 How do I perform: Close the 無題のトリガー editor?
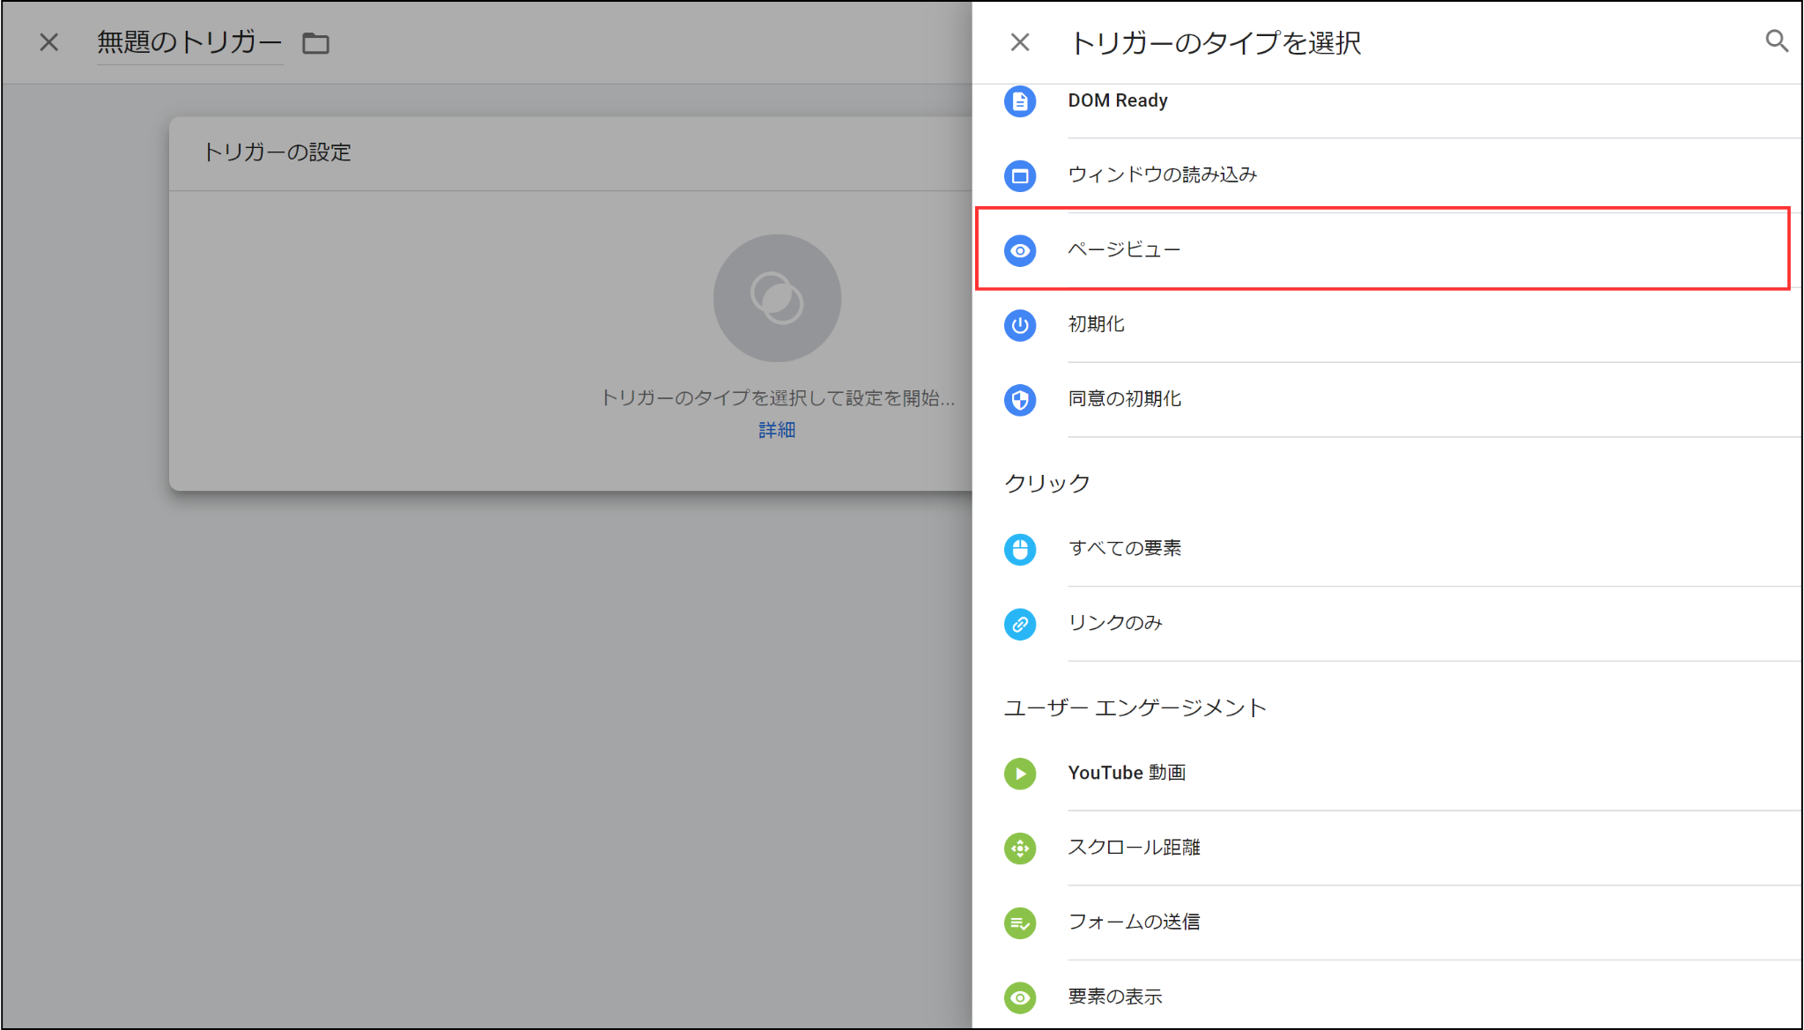49,42
